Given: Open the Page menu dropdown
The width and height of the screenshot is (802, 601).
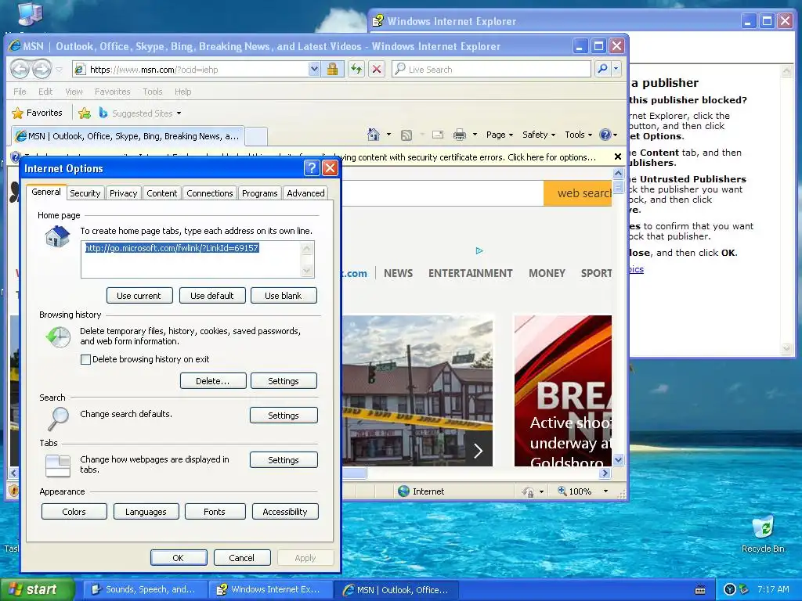Looking at the screenshot, I should coord(499,135).
